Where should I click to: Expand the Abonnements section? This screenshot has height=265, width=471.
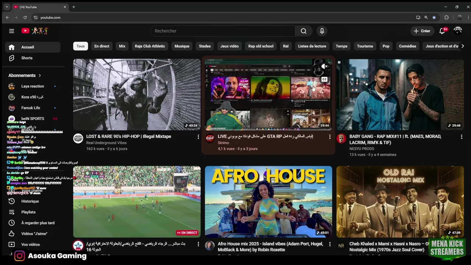(x=25, y=75)
